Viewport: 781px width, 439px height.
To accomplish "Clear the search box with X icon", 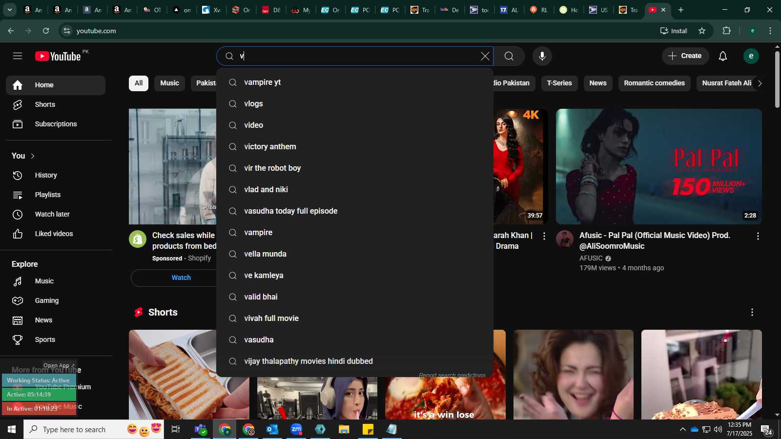I will click(x=485, y=56).
